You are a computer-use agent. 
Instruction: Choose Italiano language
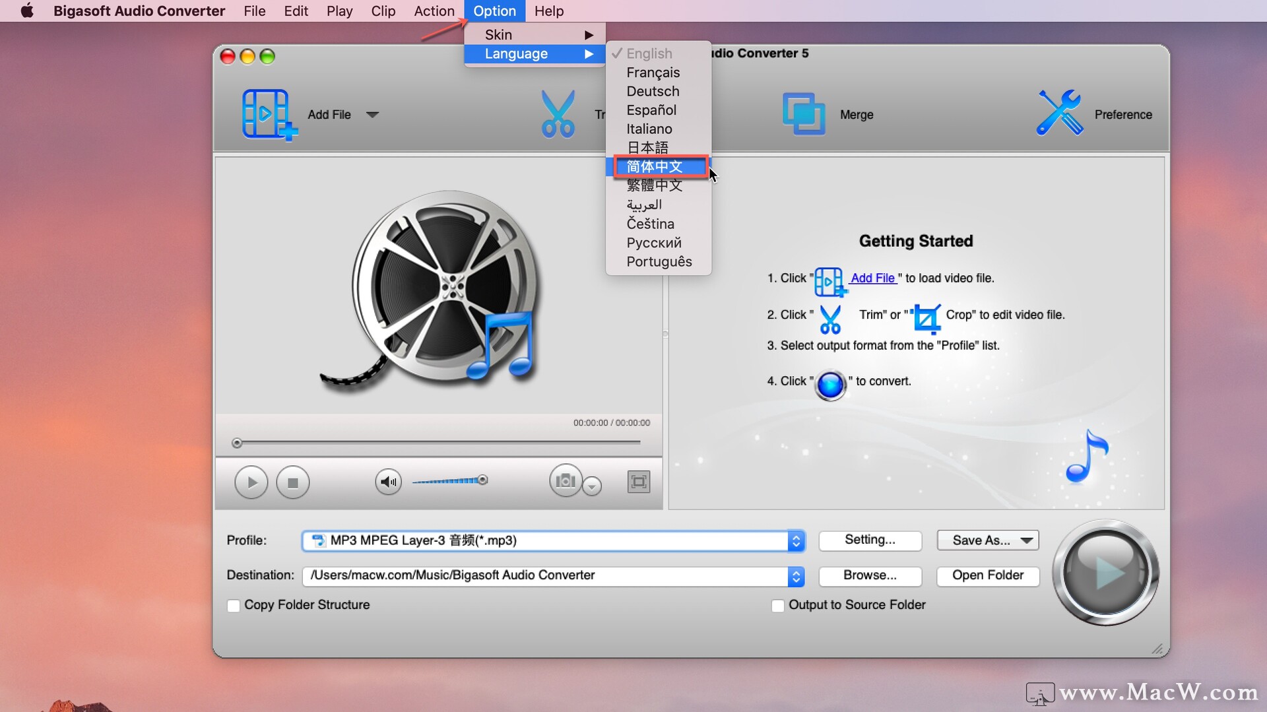point(659,129)
